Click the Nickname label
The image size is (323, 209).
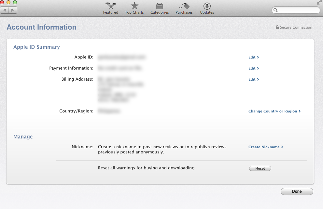coord(82,147)
